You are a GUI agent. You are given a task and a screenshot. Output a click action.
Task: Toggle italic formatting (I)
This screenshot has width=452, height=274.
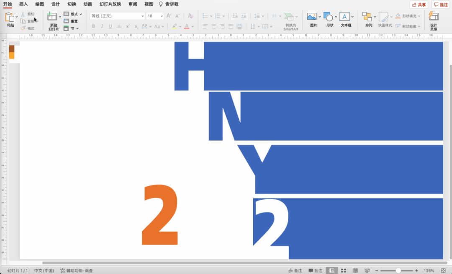click(x=102, y=26)
